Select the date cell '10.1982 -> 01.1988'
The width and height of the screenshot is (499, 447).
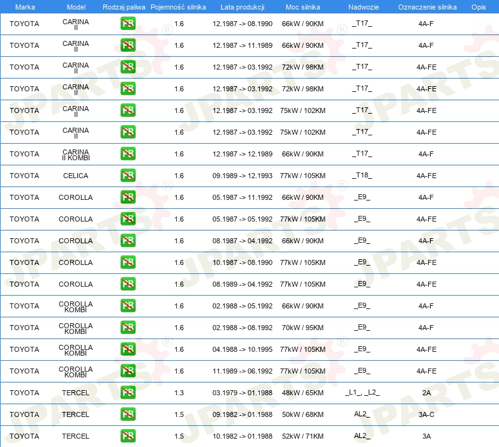[x=242, y=436]
